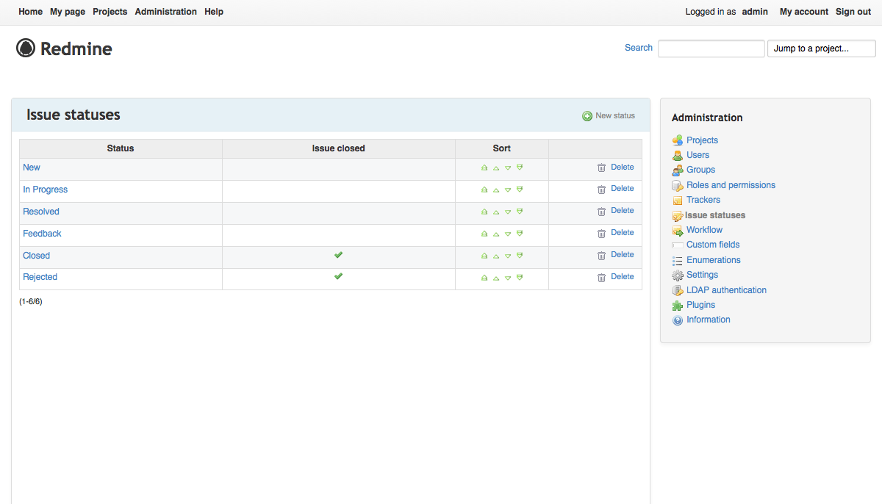
Task: Open the Help menu item
Action: click(x=214, y=12)
